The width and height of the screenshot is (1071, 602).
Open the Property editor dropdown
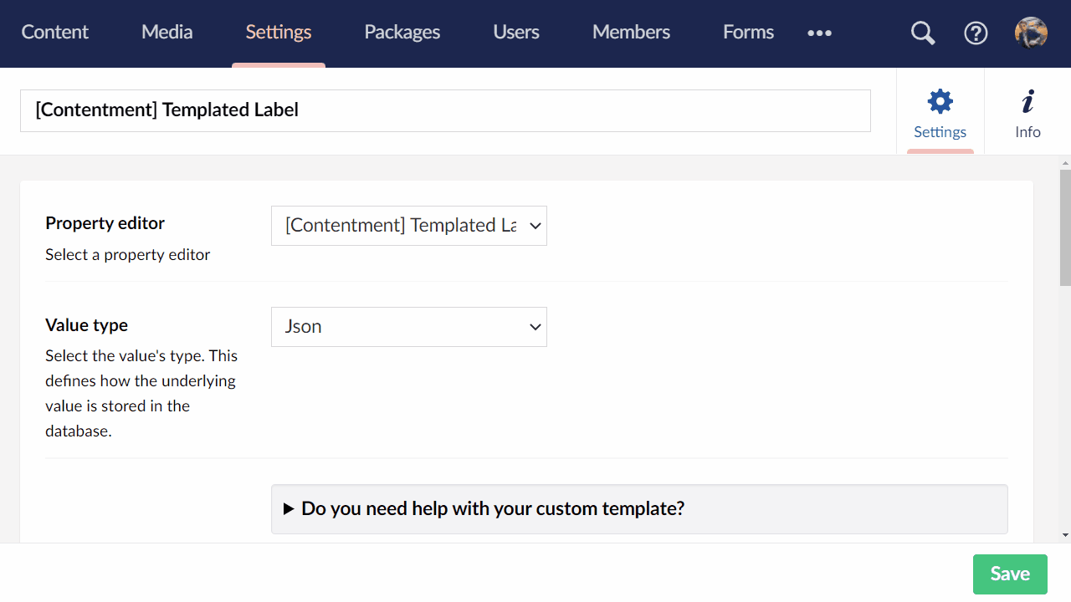[409, 226]
